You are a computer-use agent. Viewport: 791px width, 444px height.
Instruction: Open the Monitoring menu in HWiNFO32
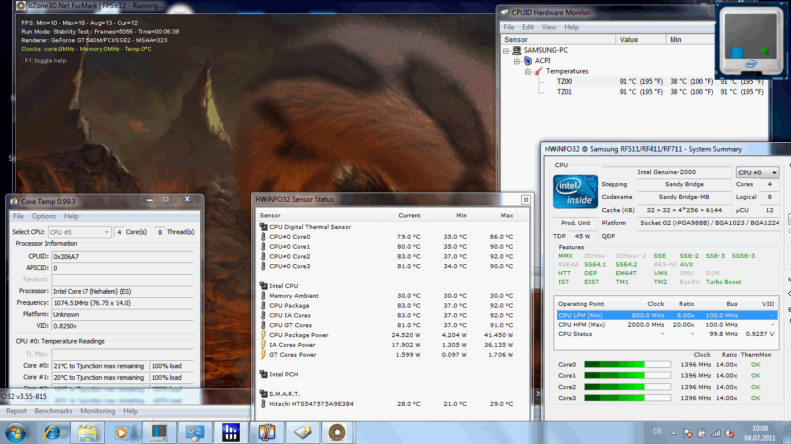tap(97, 411)
